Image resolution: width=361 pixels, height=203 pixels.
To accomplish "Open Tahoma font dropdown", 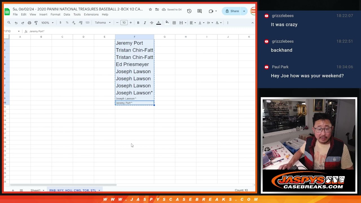I will pos(103,23).
